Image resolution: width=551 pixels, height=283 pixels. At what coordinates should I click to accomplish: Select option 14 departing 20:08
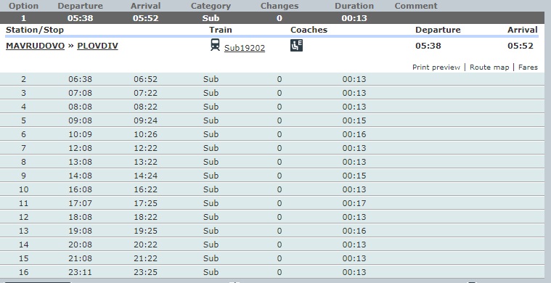272,245
